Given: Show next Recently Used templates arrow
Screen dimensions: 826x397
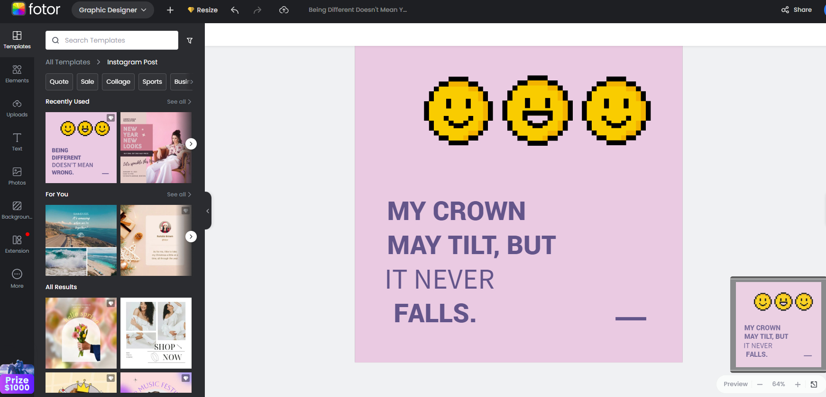Looking at the screenshot, I should pos(191,144).
